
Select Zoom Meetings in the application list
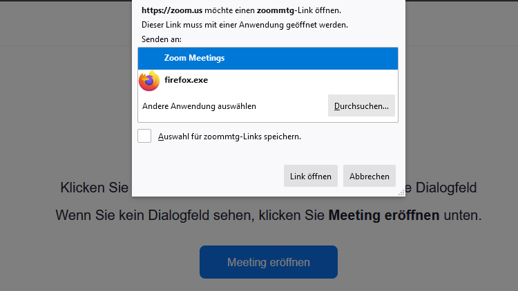[x=194, y=59]
